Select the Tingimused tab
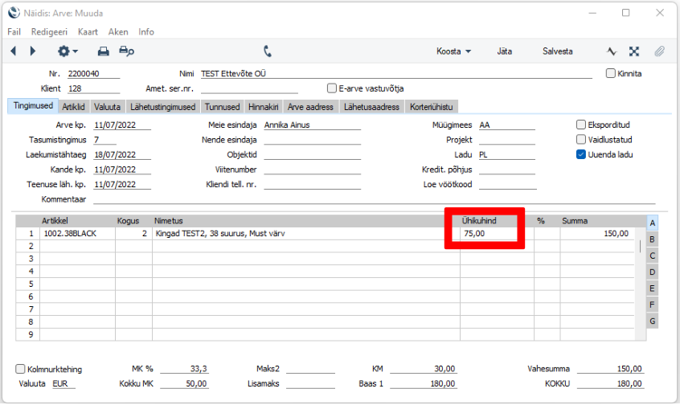This screenshot has width=680, height=405. tap(33, 106)
